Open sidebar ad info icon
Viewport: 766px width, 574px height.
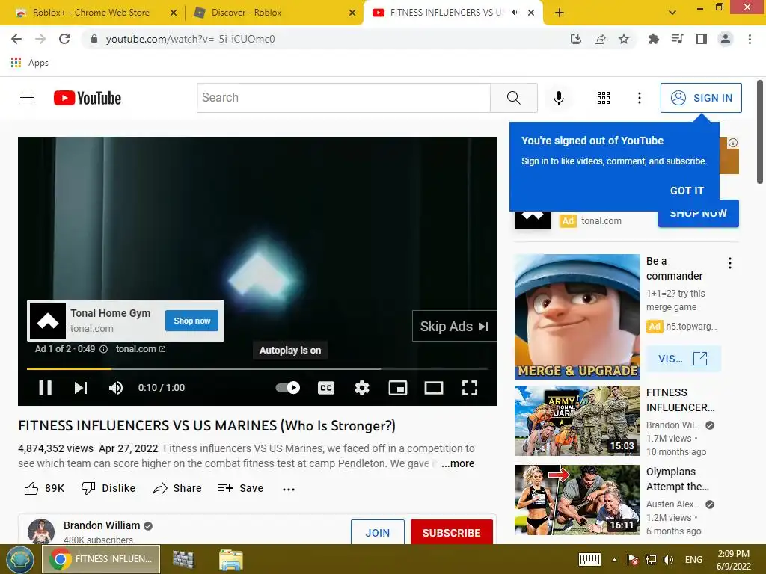733,143
